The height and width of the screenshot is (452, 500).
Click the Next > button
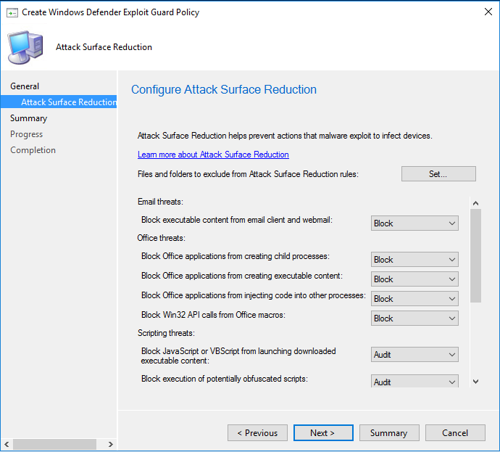322,433
